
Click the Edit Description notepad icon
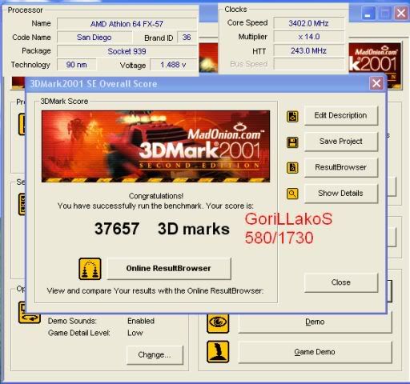click(292, 116)
